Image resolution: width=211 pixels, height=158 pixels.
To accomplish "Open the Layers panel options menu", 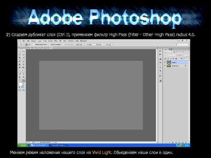I will [189, 49].
